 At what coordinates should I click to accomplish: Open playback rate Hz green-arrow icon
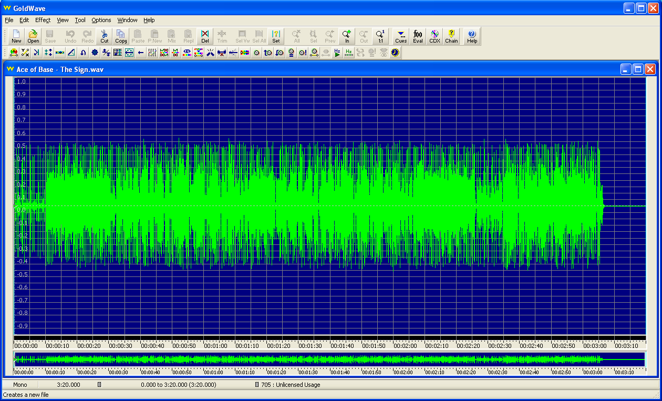pyautogui.click(x=337, y=53)
